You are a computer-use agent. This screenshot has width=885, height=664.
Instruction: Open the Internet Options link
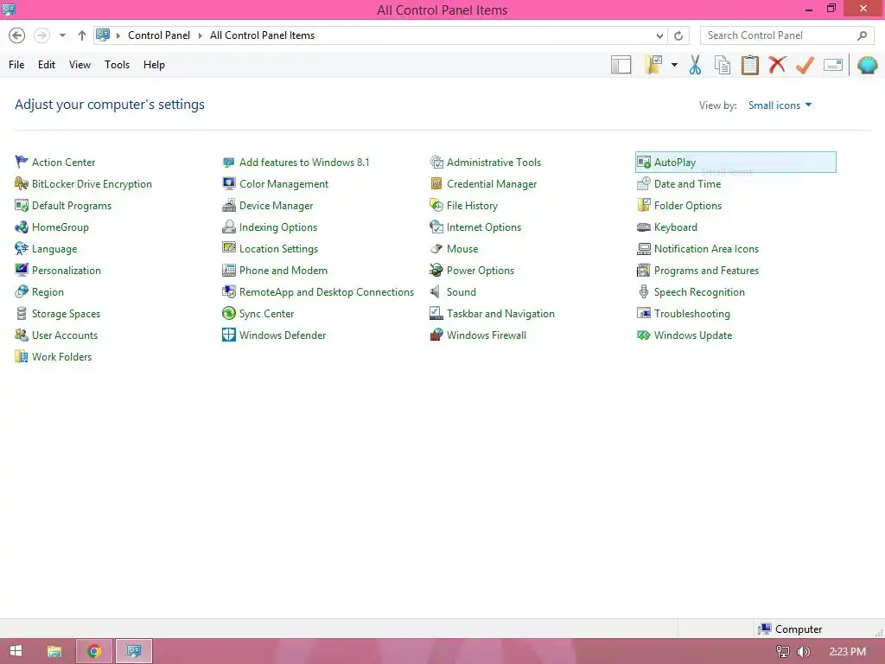[x=484, y=227]
